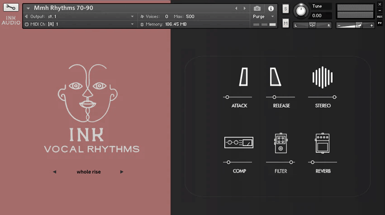Click the FILTER label
The width and height of the screenshot is (385, 215).
coord(281,171)
